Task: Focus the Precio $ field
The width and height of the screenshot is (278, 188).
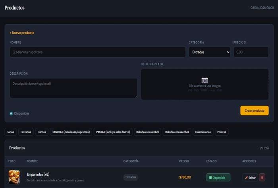Action: [251, 52]
